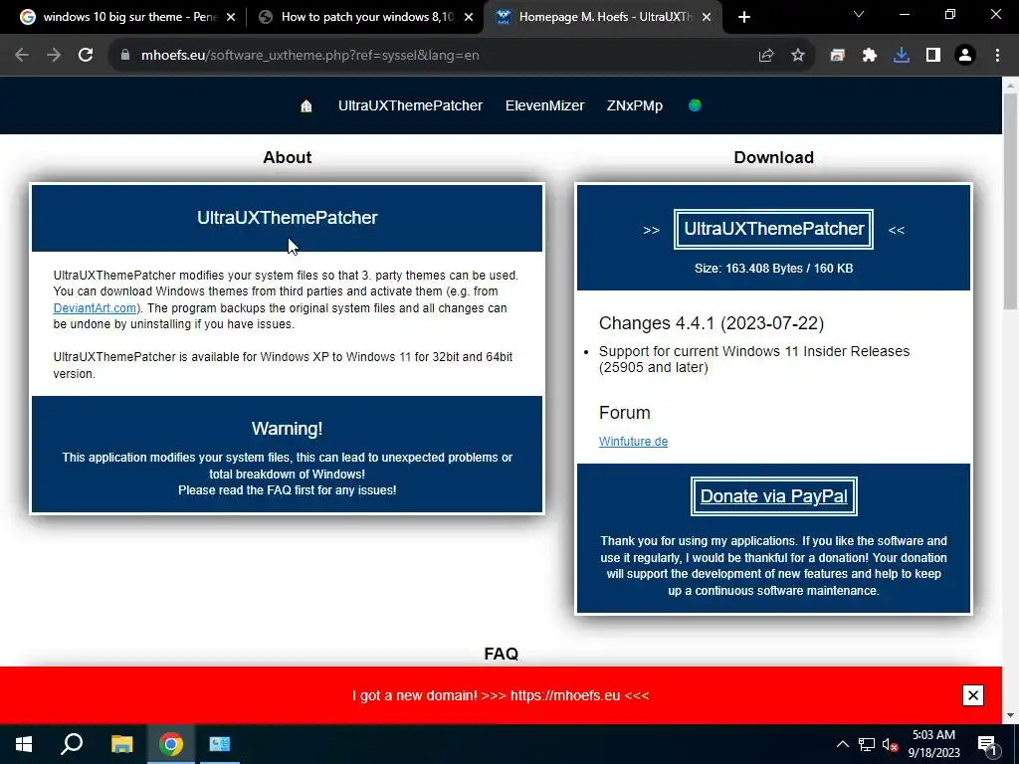
Task: Open the Winfuture.de forum link
Action: click(x=633, y=441)
